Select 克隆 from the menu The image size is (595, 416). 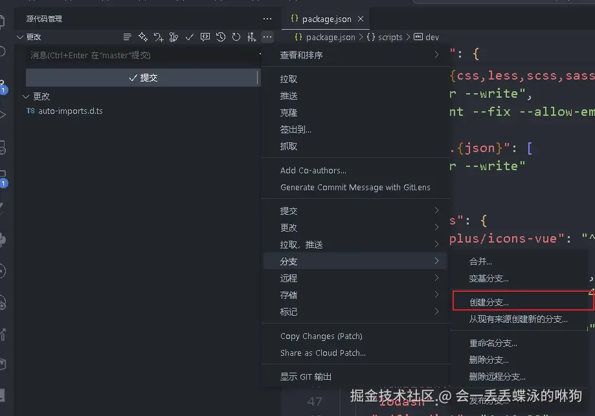pos(355,113)
